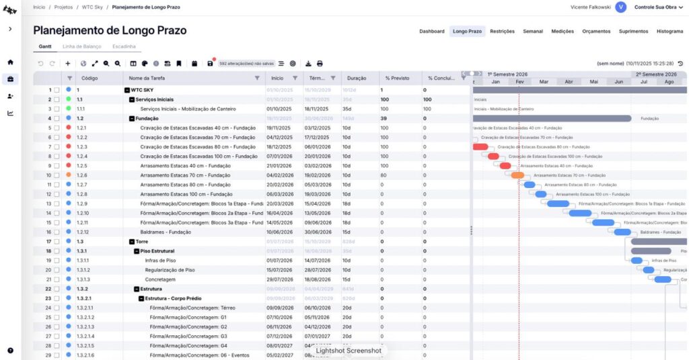This screenshot has height=360, width=689.
Task: Open the version history clock icon
Action: (680, 64)
